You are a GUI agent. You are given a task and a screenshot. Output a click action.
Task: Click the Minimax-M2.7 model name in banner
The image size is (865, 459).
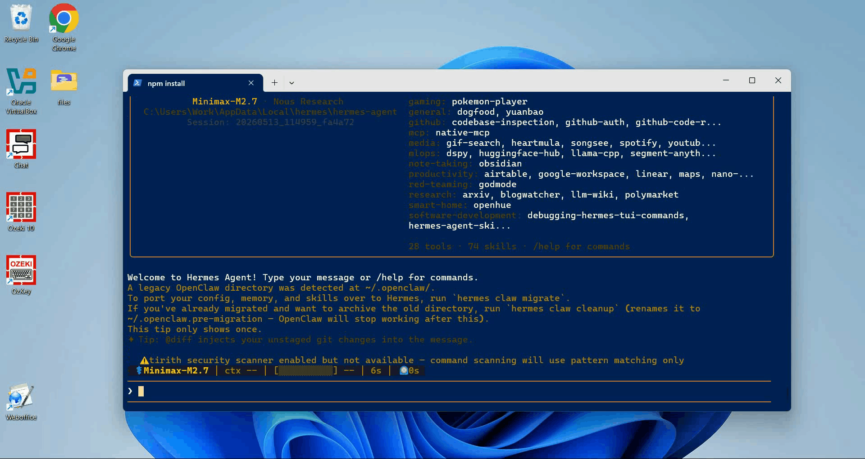225,102
